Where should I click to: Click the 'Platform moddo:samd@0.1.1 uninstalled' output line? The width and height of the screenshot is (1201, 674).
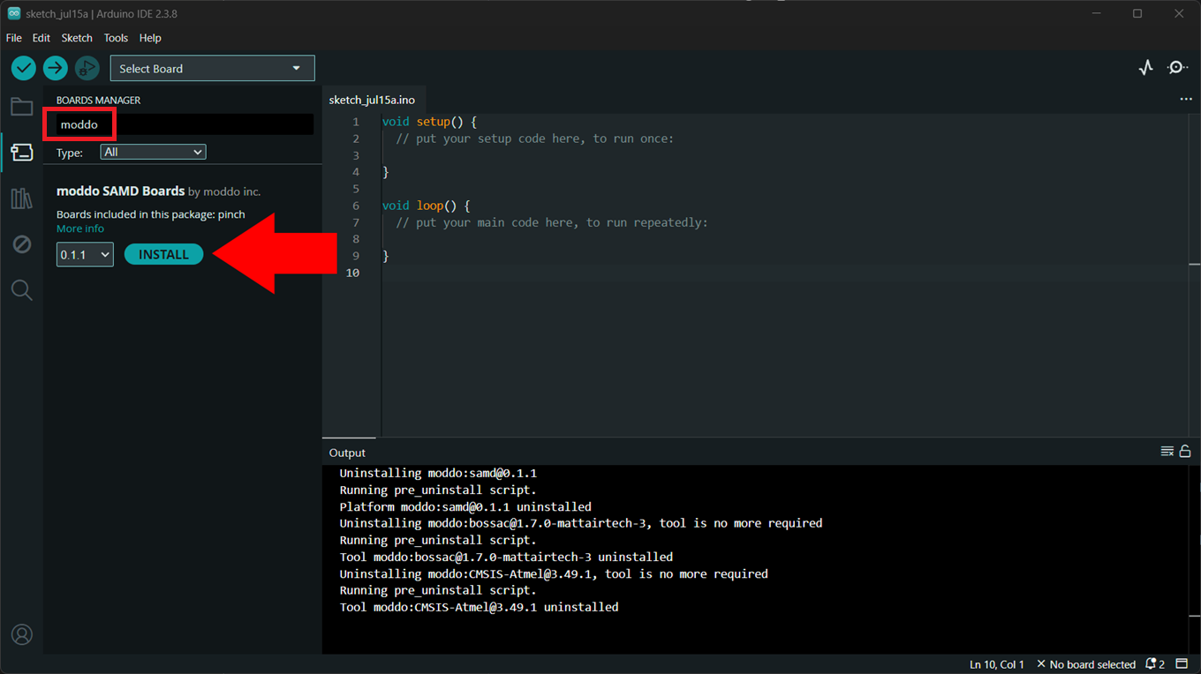point(465,506)
